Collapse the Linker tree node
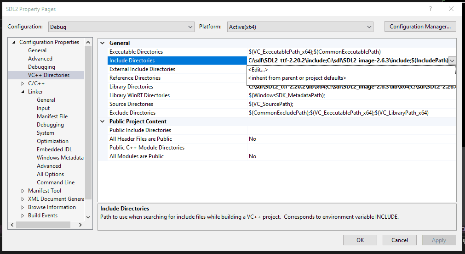This screenshot has height=254, width=465. (23, 92)
